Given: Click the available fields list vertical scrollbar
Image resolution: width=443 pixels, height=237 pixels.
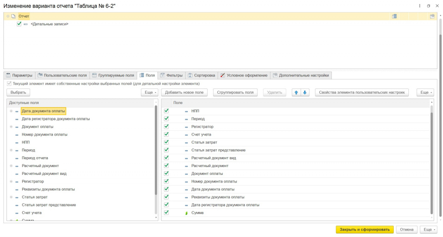Looking at the screenshot, I should [156, 160].
